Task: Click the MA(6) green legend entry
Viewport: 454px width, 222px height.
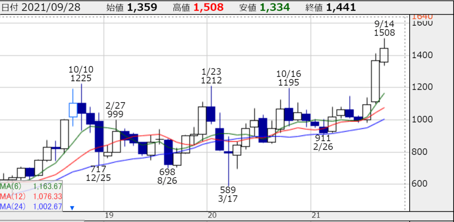Action: (x=31, y=186)
